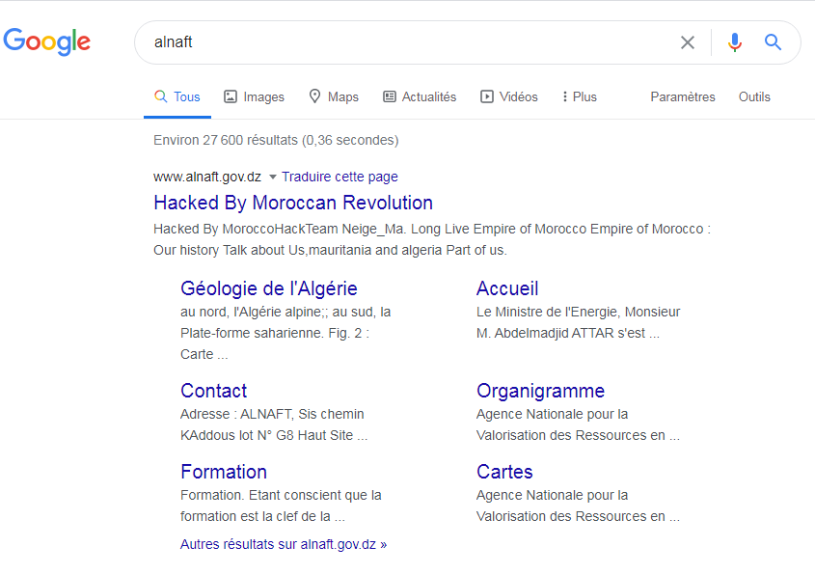Switch to the Images tab

click(254, 96)
